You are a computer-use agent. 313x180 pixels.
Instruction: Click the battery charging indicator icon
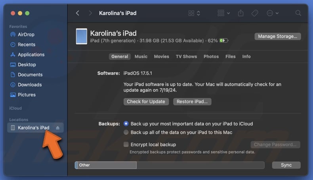(x=224, y=41)
